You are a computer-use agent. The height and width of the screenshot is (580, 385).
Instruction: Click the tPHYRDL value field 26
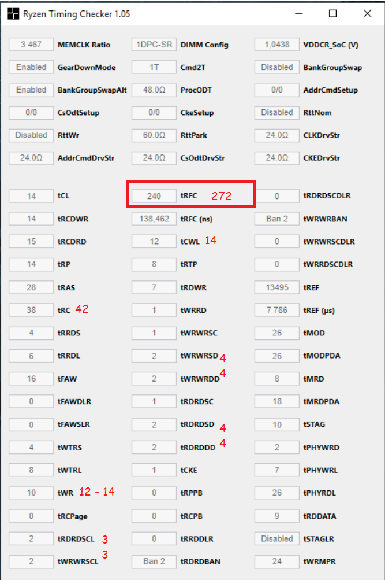[277, 493]
